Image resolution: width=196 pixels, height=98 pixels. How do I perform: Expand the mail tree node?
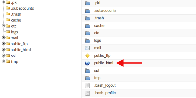[x=4, y=38]
